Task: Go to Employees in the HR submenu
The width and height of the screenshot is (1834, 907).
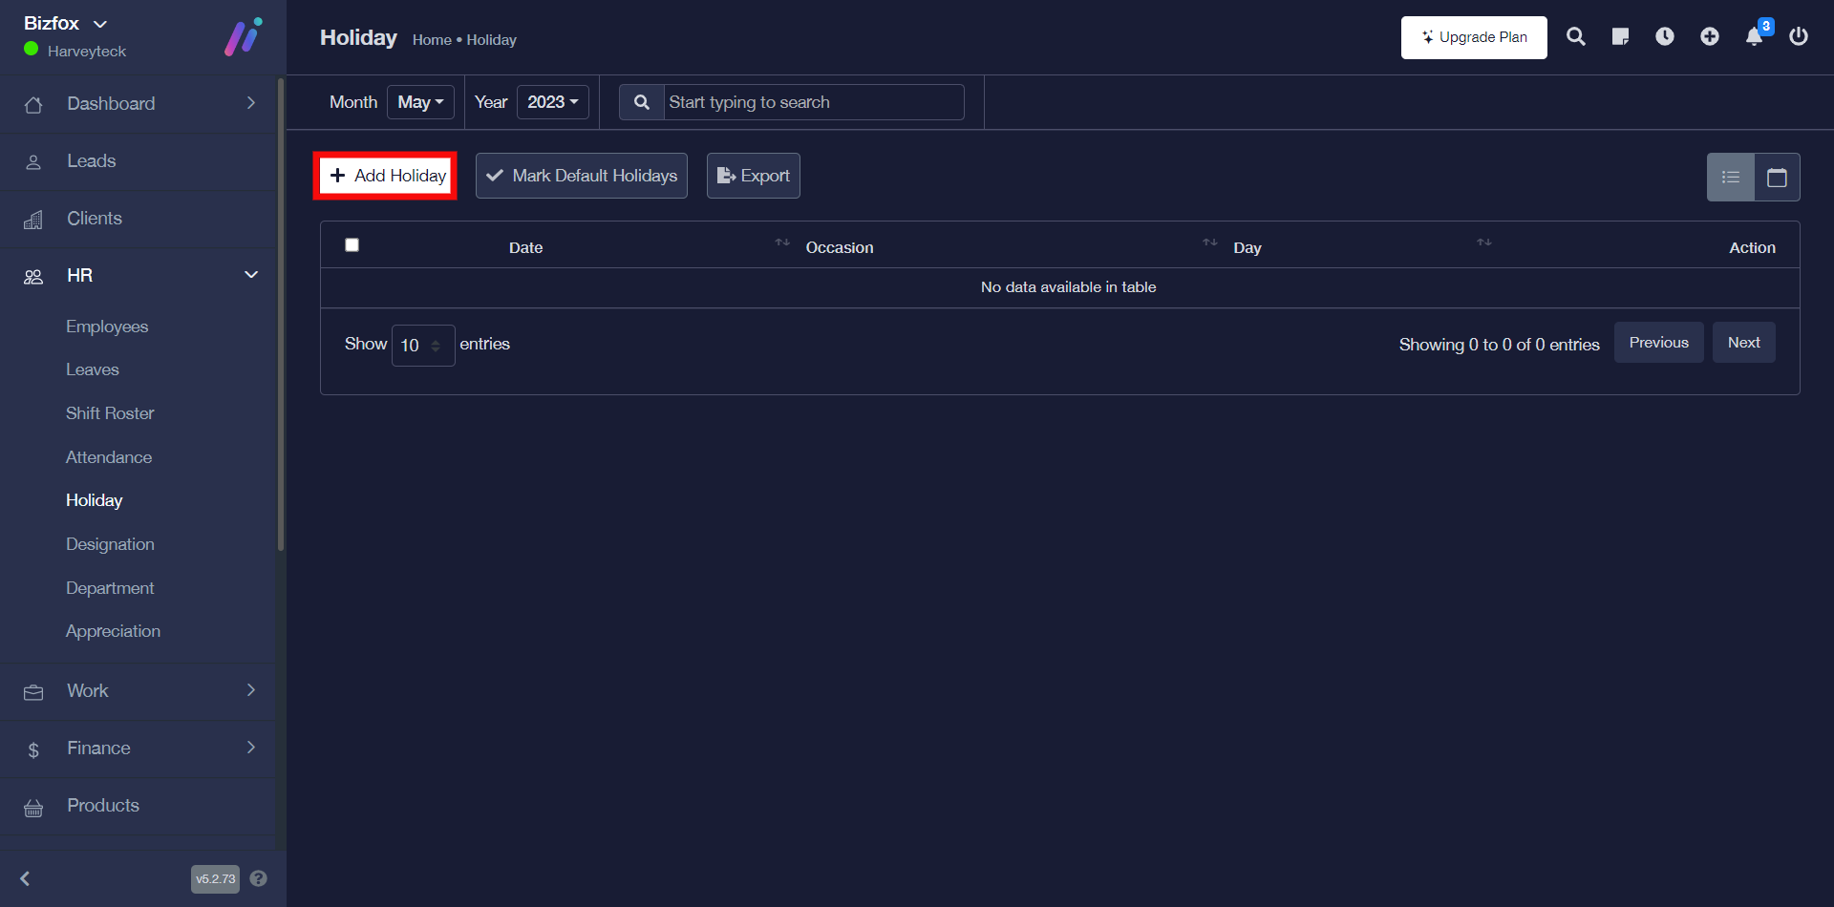Action: coord(107,327)
